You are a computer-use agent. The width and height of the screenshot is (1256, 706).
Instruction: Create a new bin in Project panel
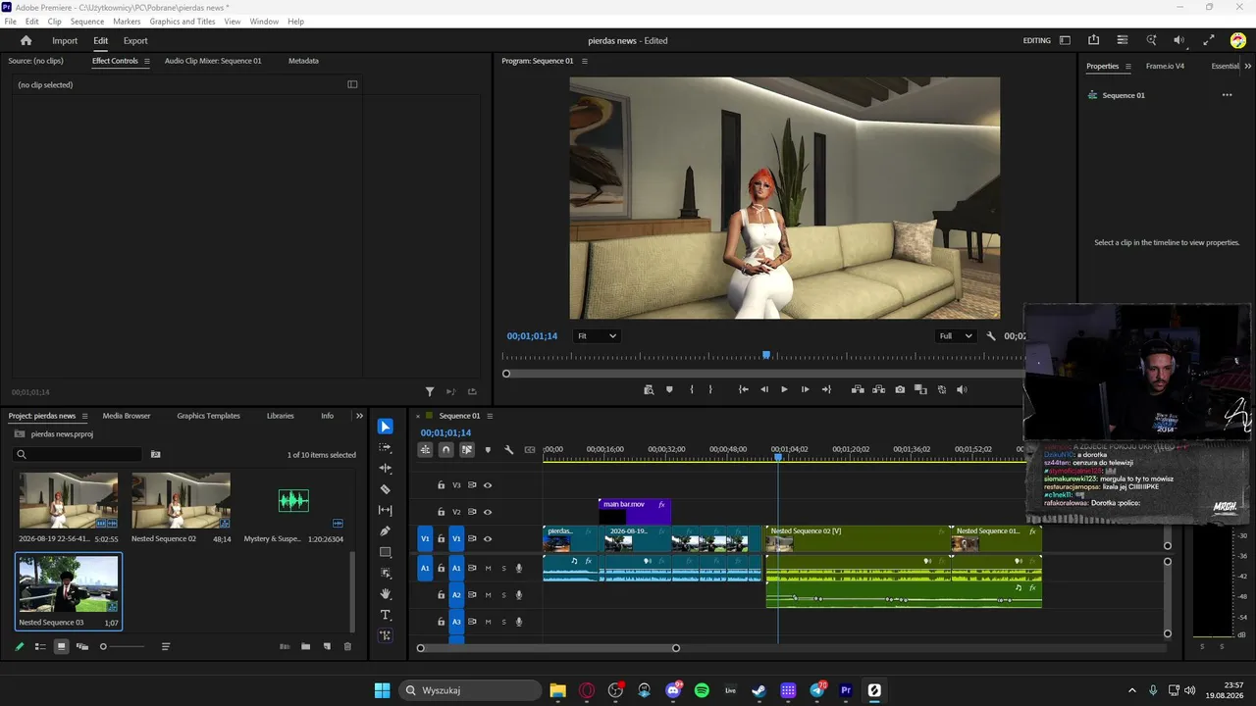tap(306, 646)
